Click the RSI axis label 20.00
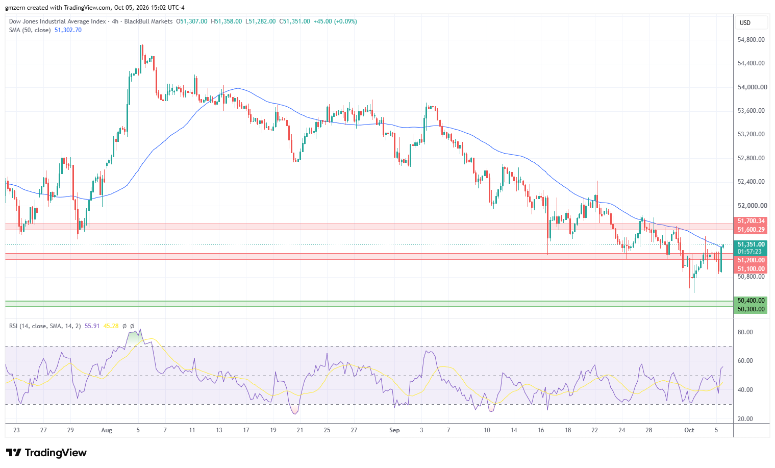 745,419
